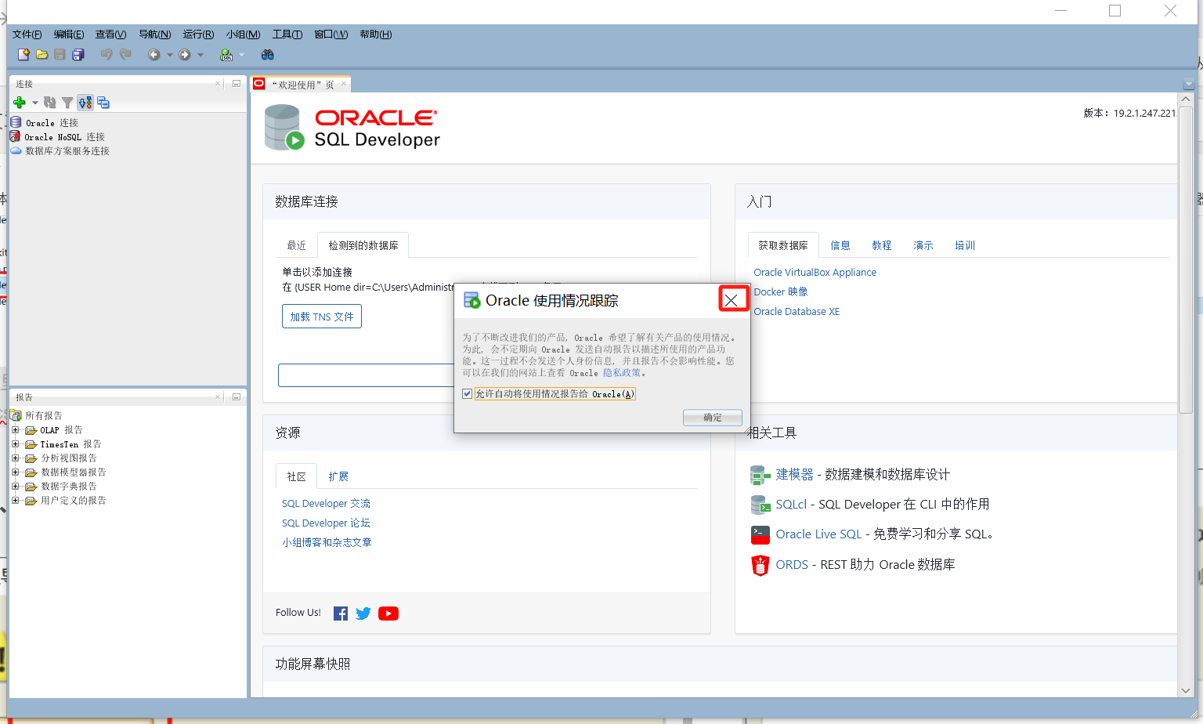Confirm the usage tracking dialog with 确定
Image resolution: width=1203 pixels, height=724 pixels.
pos(711,417)
